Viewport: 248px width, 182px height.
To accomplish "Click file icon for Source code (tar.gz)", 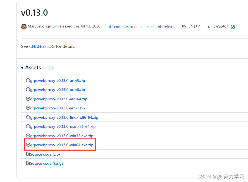I will tap(28, 163).
